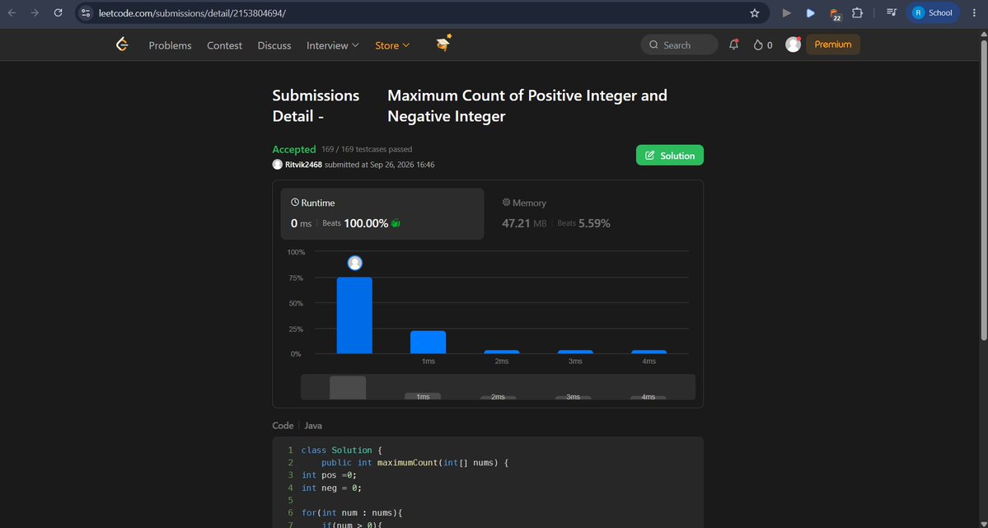This screenshot has height=528, width=988.
Task: Click in the Search input field
Action: click(x=679, y=44)
